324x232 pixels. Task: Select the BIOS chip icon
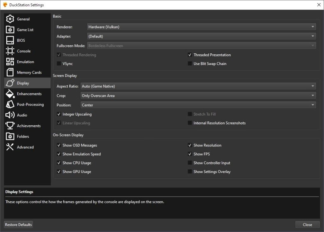click(x=10, y=40)
